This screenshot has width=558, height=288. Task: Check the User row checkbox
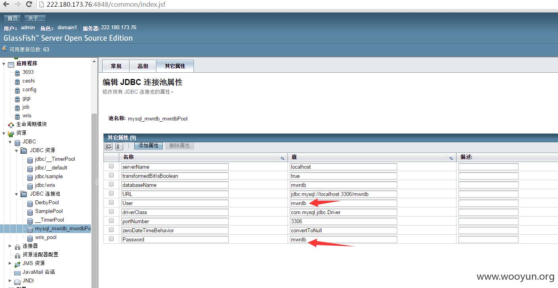111,203
